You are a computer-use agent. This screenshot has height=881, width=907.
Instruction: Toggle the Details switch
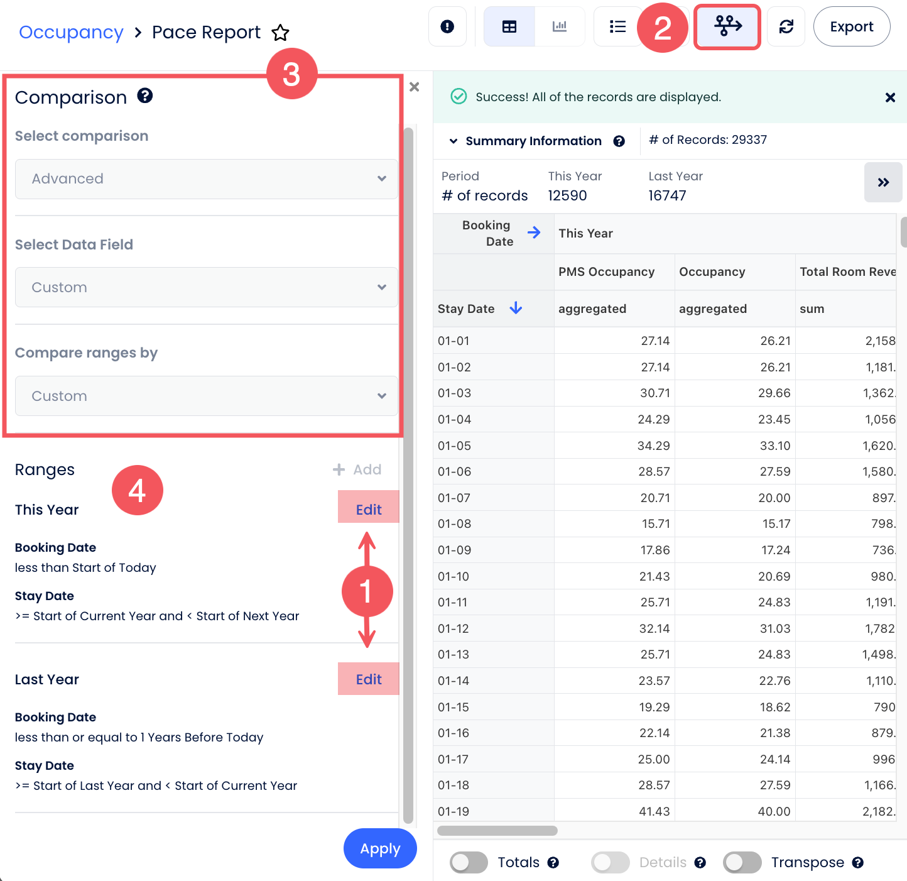(x=610, y=862)
